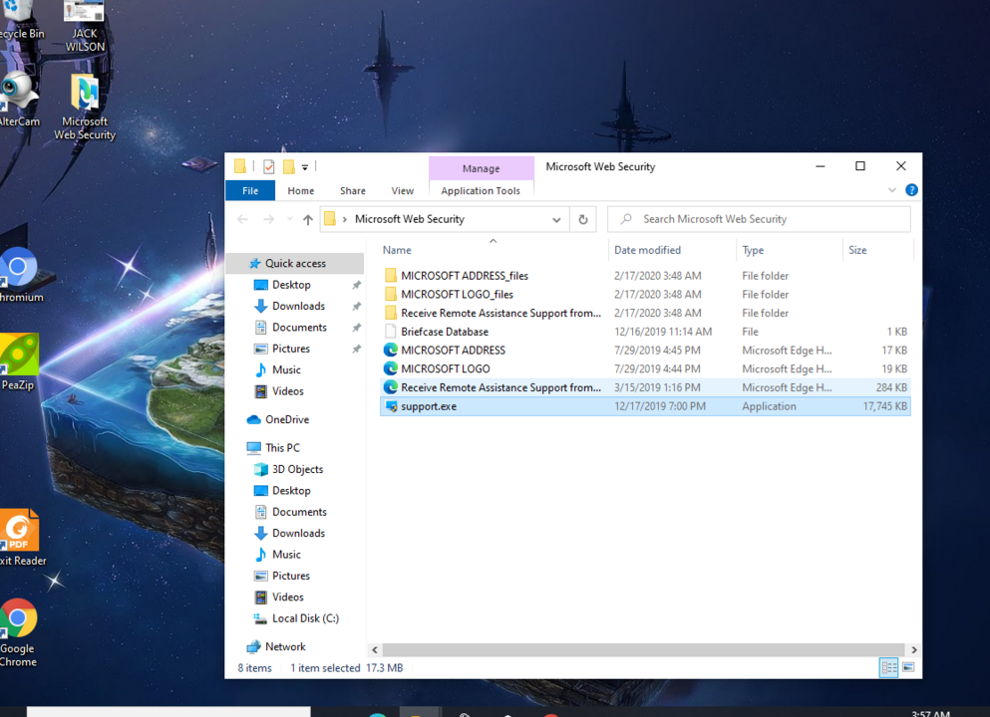The width and height of the screenshot is (990, 717).
Task: Open Desktop under This PC
Action: 291,491
